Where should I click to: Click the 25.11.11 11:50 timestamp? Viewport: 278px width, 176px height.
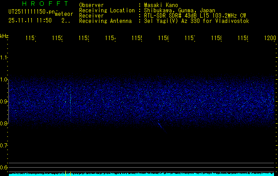click(30, 20)
